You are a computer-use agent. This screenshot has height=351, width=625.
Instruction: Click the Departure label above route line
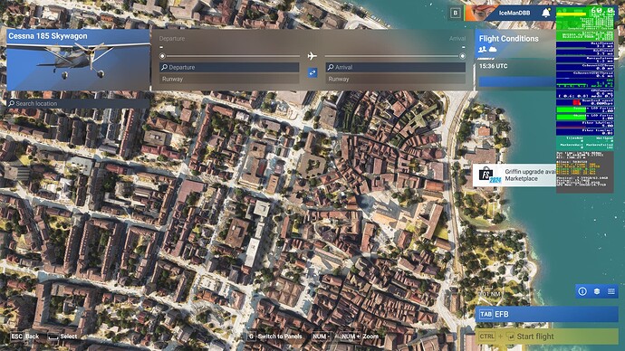172,39
